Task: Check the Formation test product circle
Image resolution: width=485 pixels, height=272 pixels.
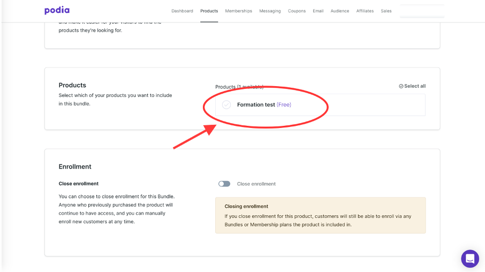Action: point(226,104)
